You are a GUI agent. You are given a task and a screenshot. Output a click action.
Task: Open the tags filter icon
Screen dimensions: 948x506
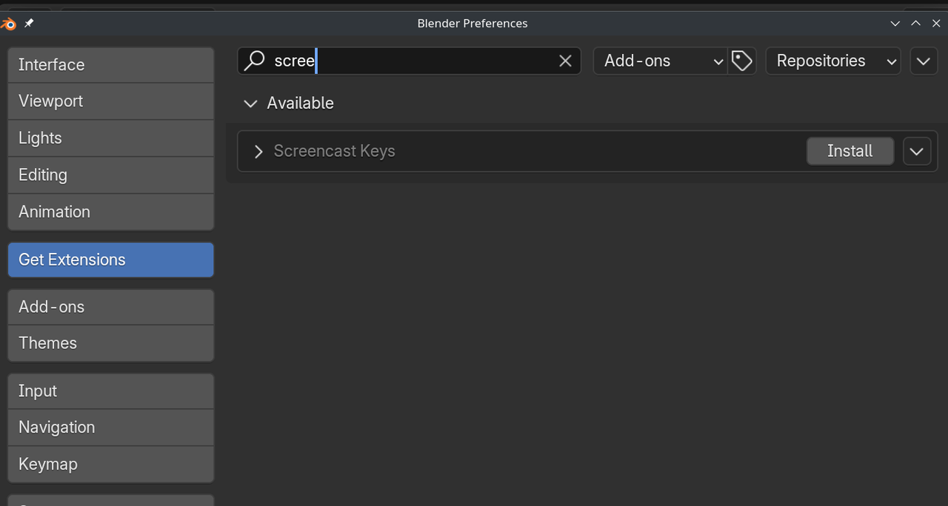(x=742, y=61)
